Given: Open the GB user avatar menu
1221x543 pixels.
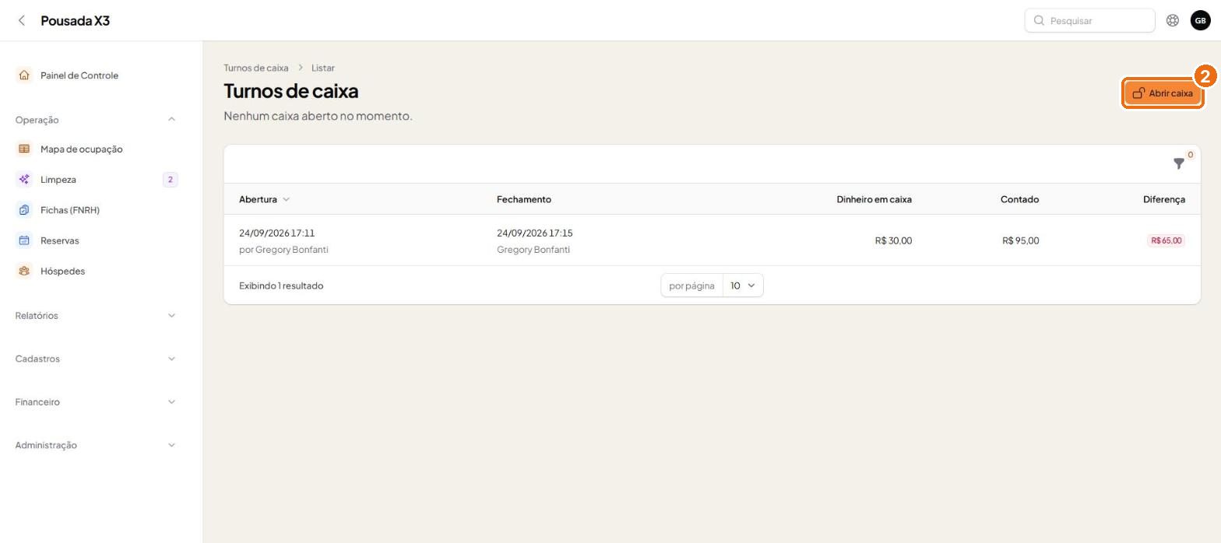Looking at the screenshot, I should tap(1200, 20).
